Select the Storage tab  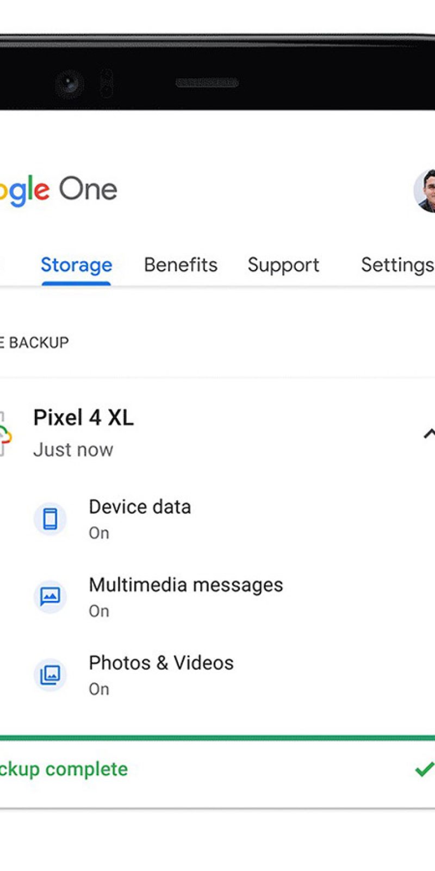pos(76,265)
